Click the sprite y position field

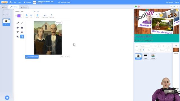pyautogui.click(x=168, y=46)
